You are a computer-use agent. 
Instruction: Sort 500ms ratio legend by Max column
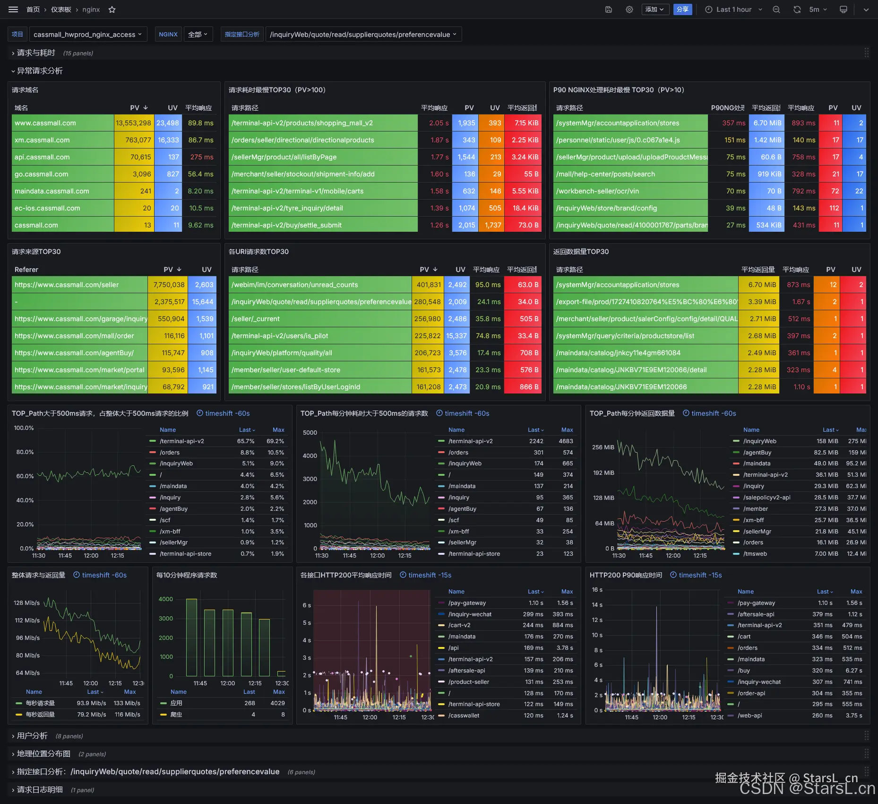pyautogui.click(x=278, y=430)
